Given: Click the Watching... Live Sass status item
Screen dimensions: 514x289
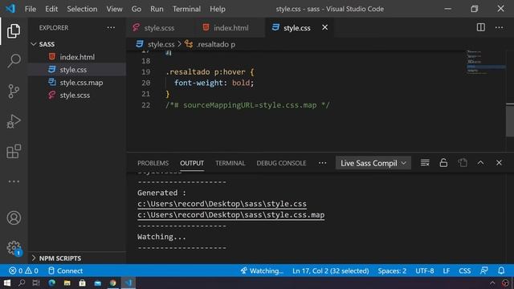Looking at the screenshot, I should (262, 271).
